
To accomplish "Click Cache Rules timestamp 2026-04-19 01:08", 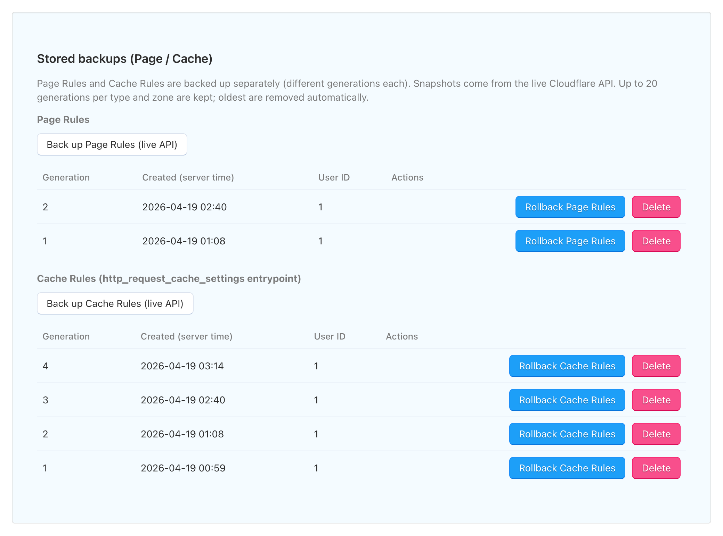I will 182,434.
